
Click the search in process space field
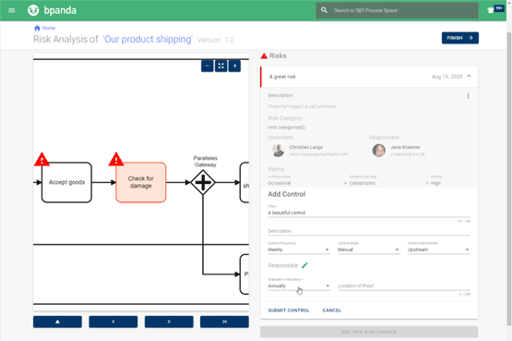[x=397, y=10]
